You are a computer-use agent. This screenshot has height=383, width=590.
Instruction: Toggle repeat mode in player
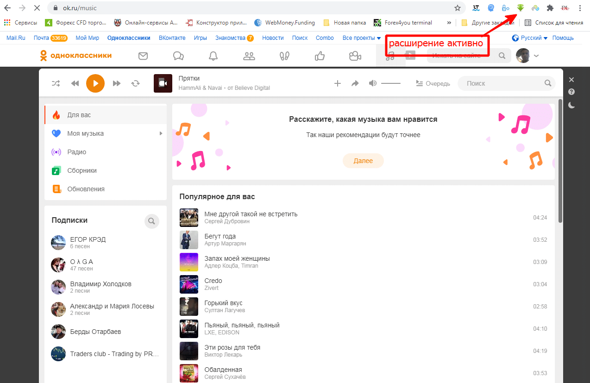[x=135, y=83]
